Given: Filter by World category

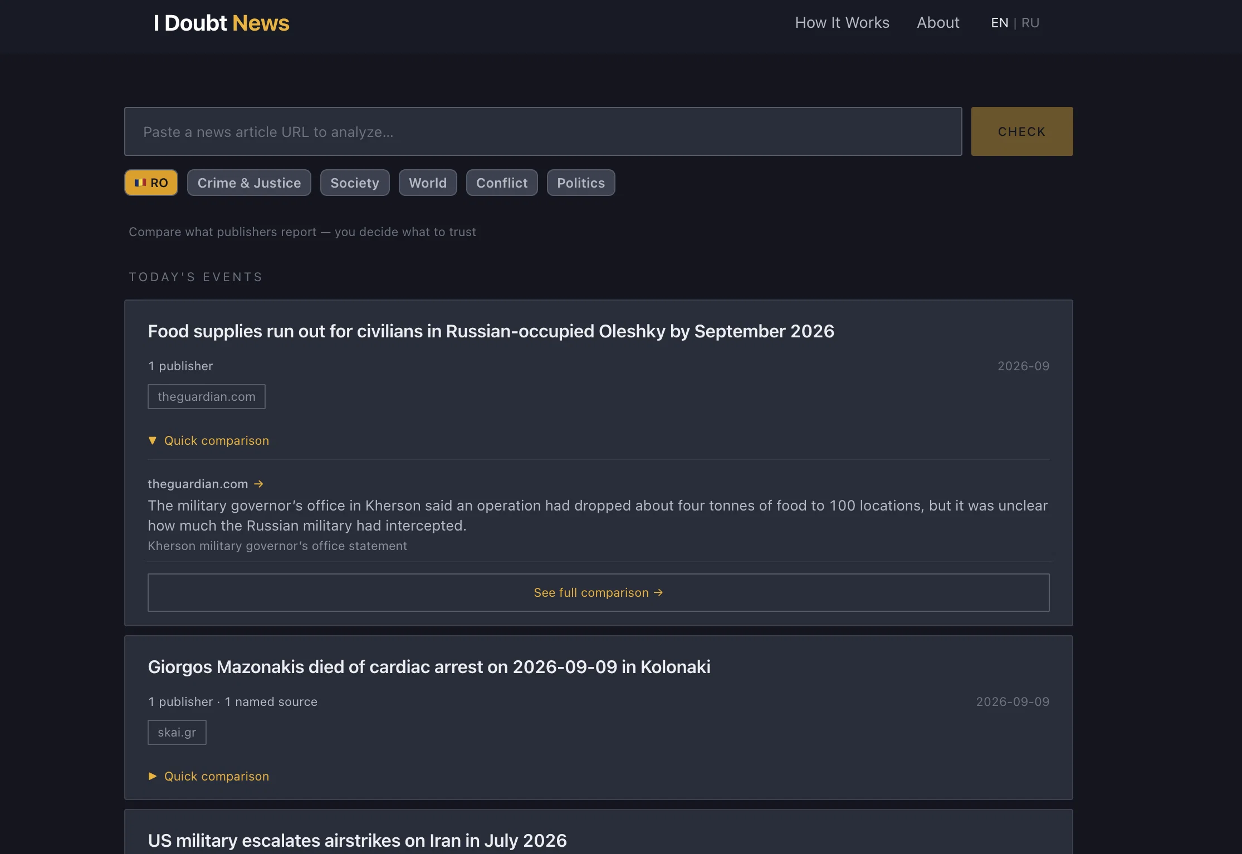Looking at the screenshot, I should 428,183.
